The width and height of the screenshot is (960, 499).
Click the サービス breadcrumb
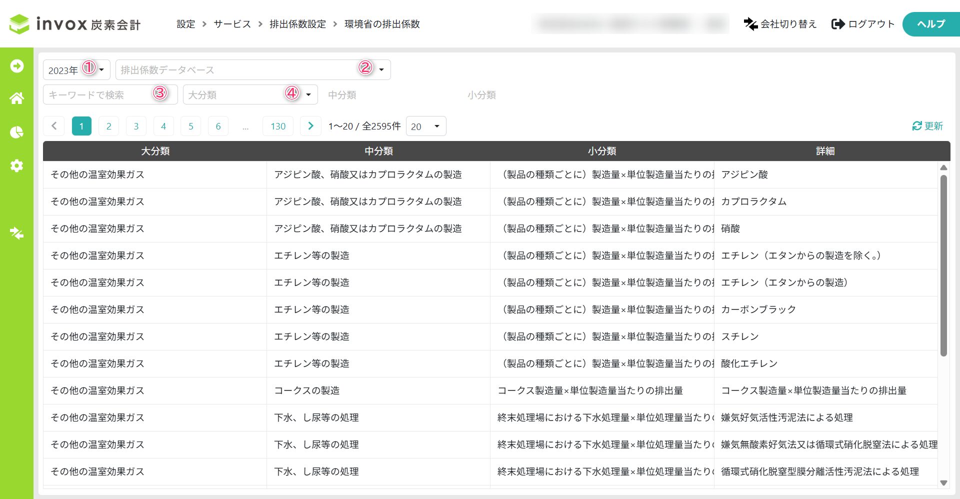pos(232,24)
